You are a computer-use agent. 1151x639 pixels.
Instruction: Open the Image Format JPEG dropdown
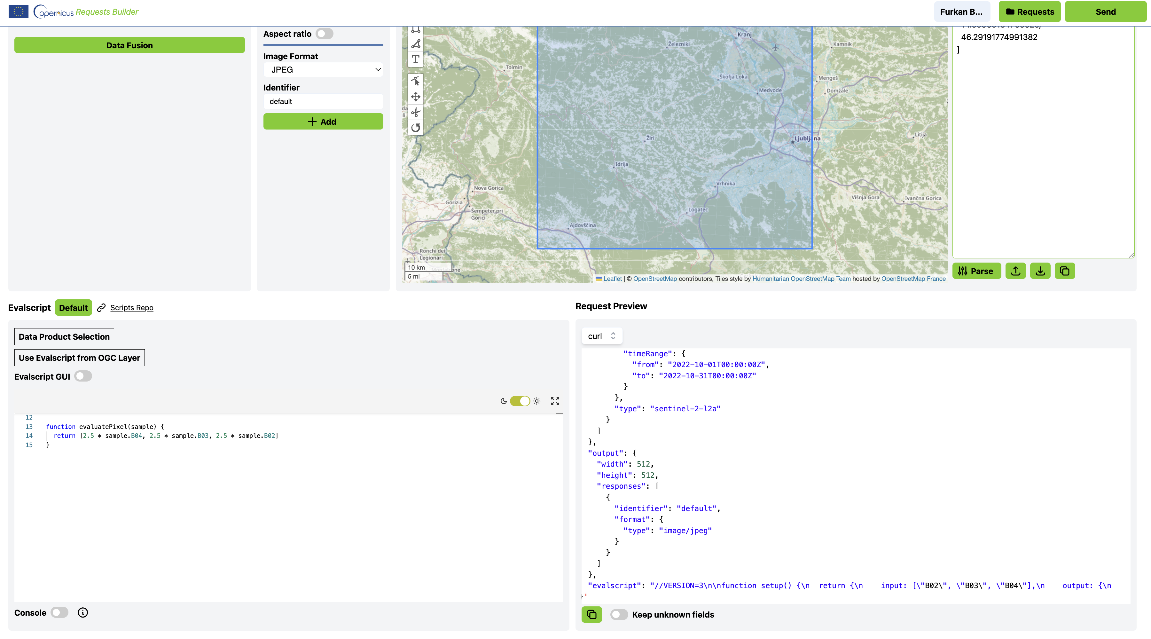click(323, 70)
